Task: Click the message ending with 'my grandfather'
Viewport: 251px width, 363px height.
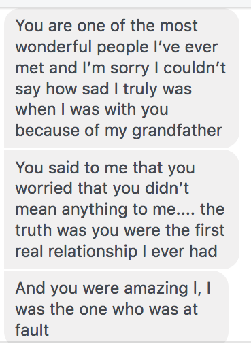Action: tap(122, 78)
